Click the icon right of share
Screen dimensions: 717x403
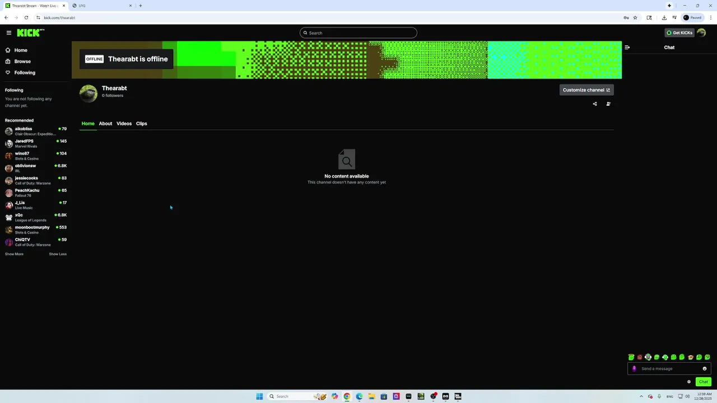click(x=608, y=104)
